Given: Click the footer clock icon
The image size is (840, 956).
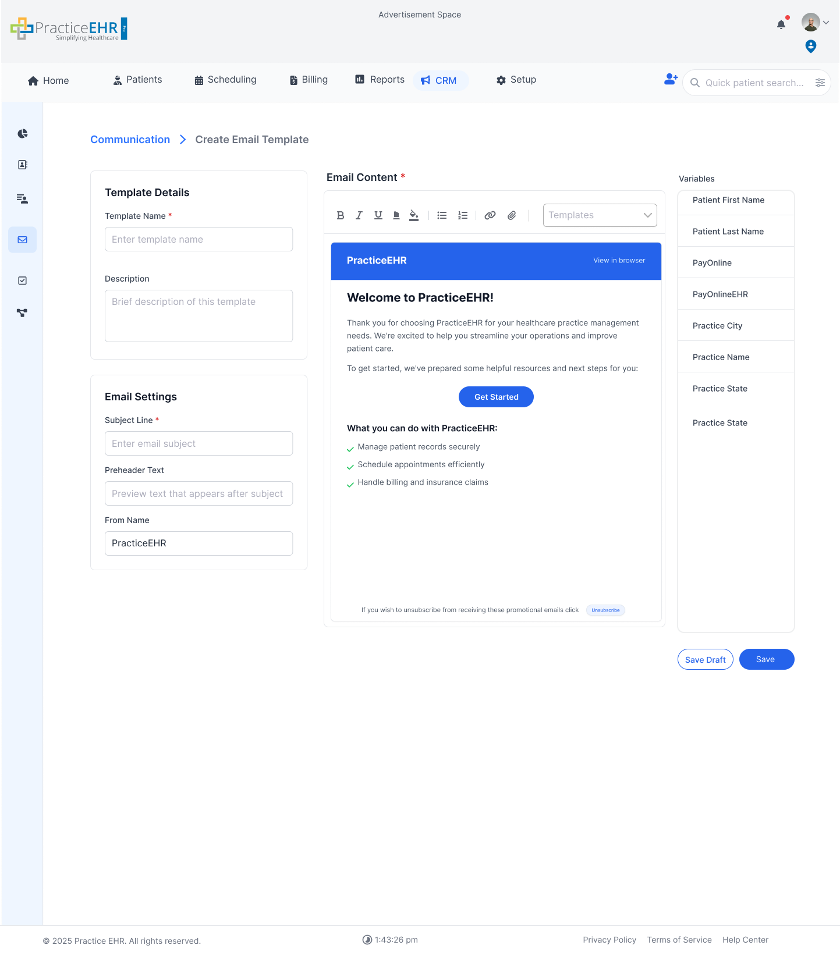Looking at the screenshot, I should pos(367,940).
